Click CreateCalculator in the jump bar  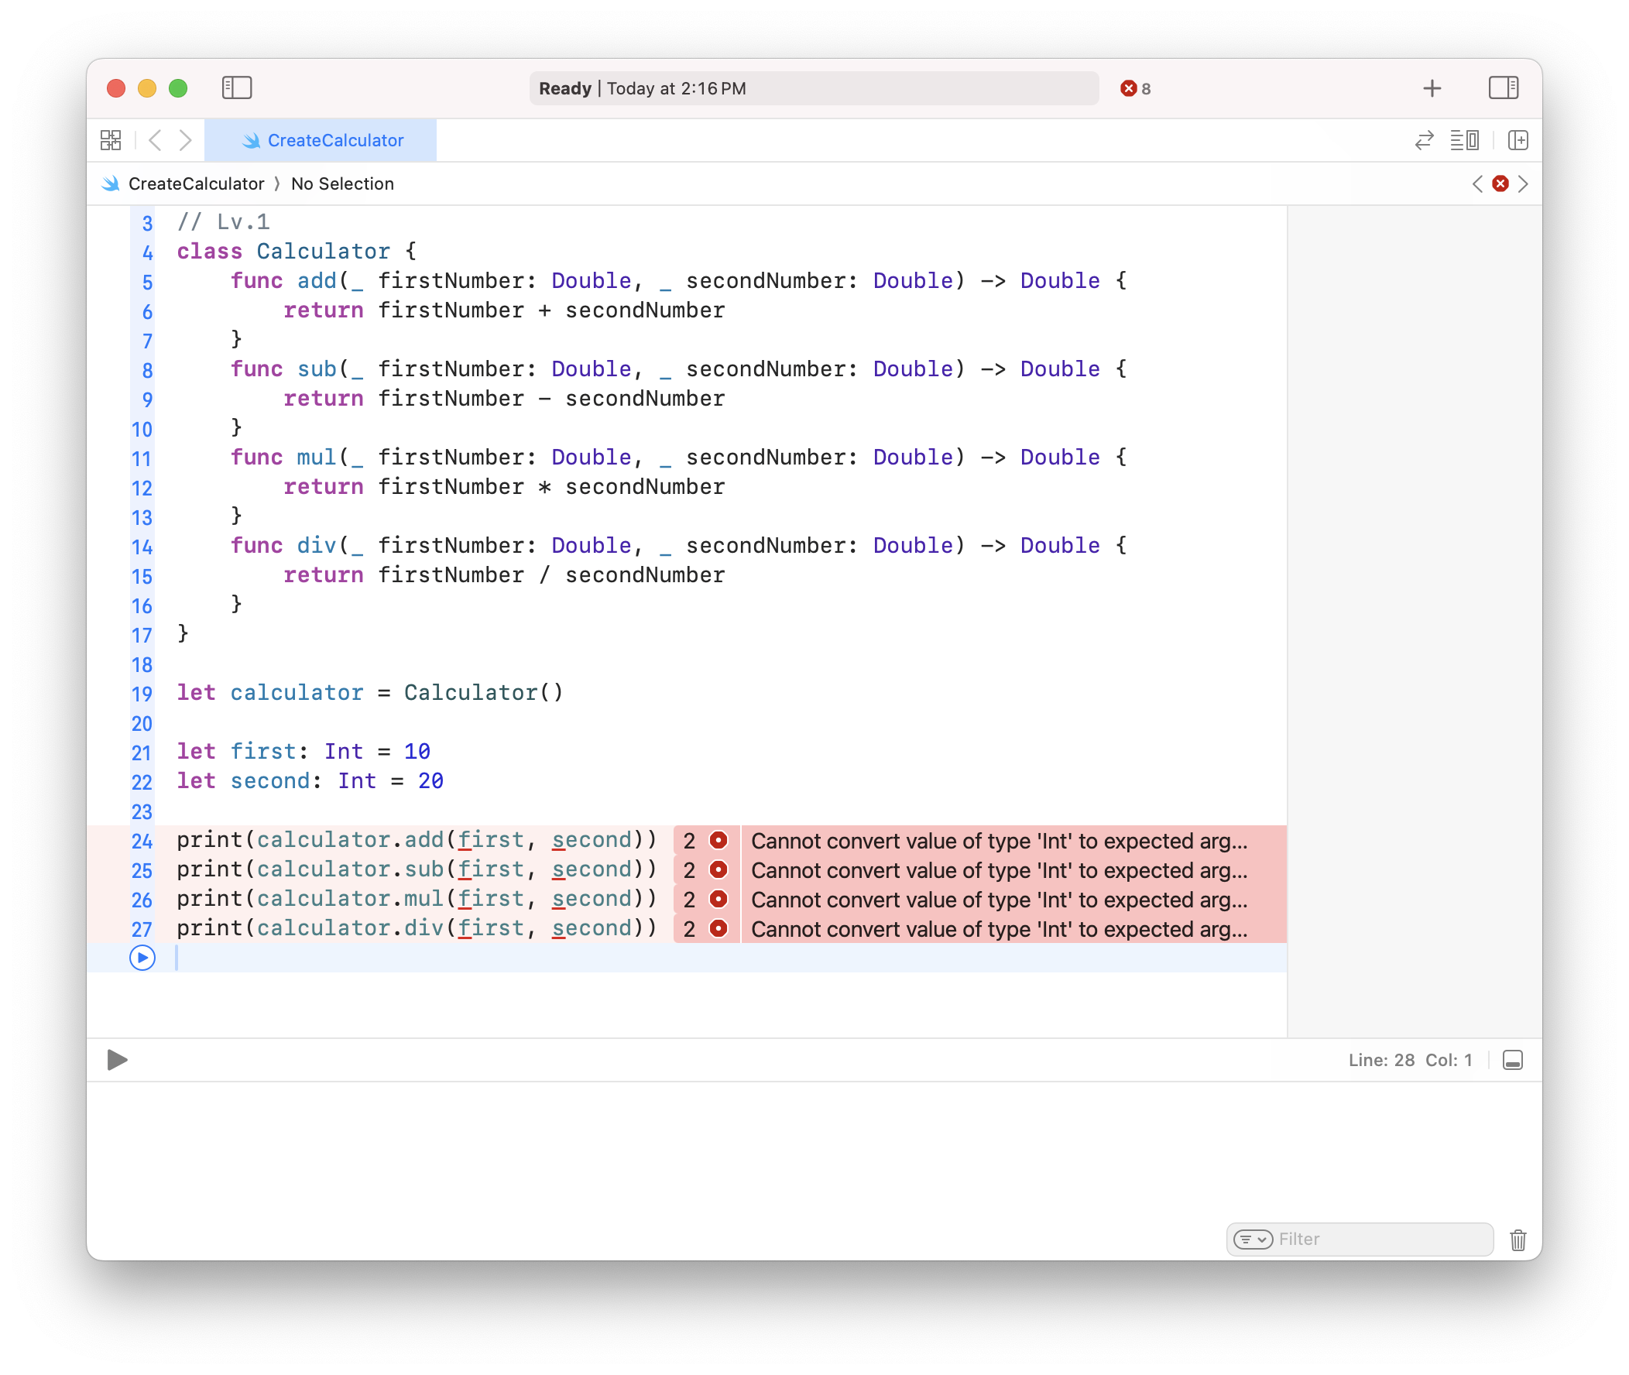[196, 184]
